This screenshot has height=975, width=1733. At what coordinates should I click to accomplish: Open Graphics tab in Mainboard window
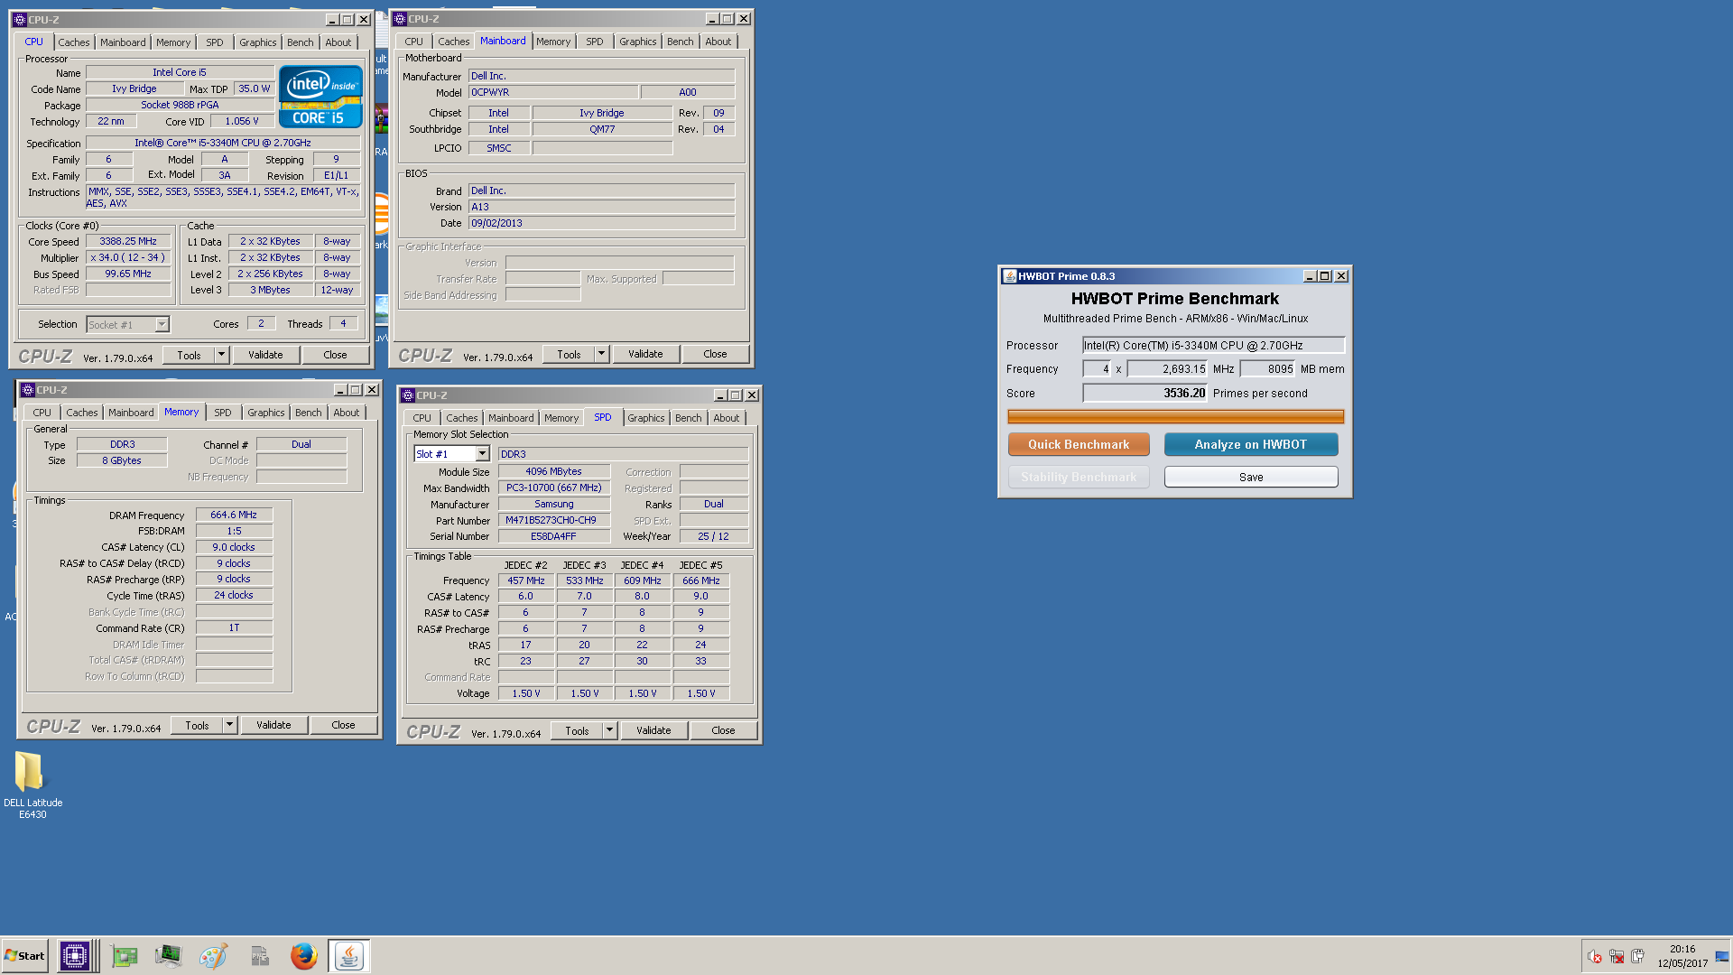[x=638, y=42]
